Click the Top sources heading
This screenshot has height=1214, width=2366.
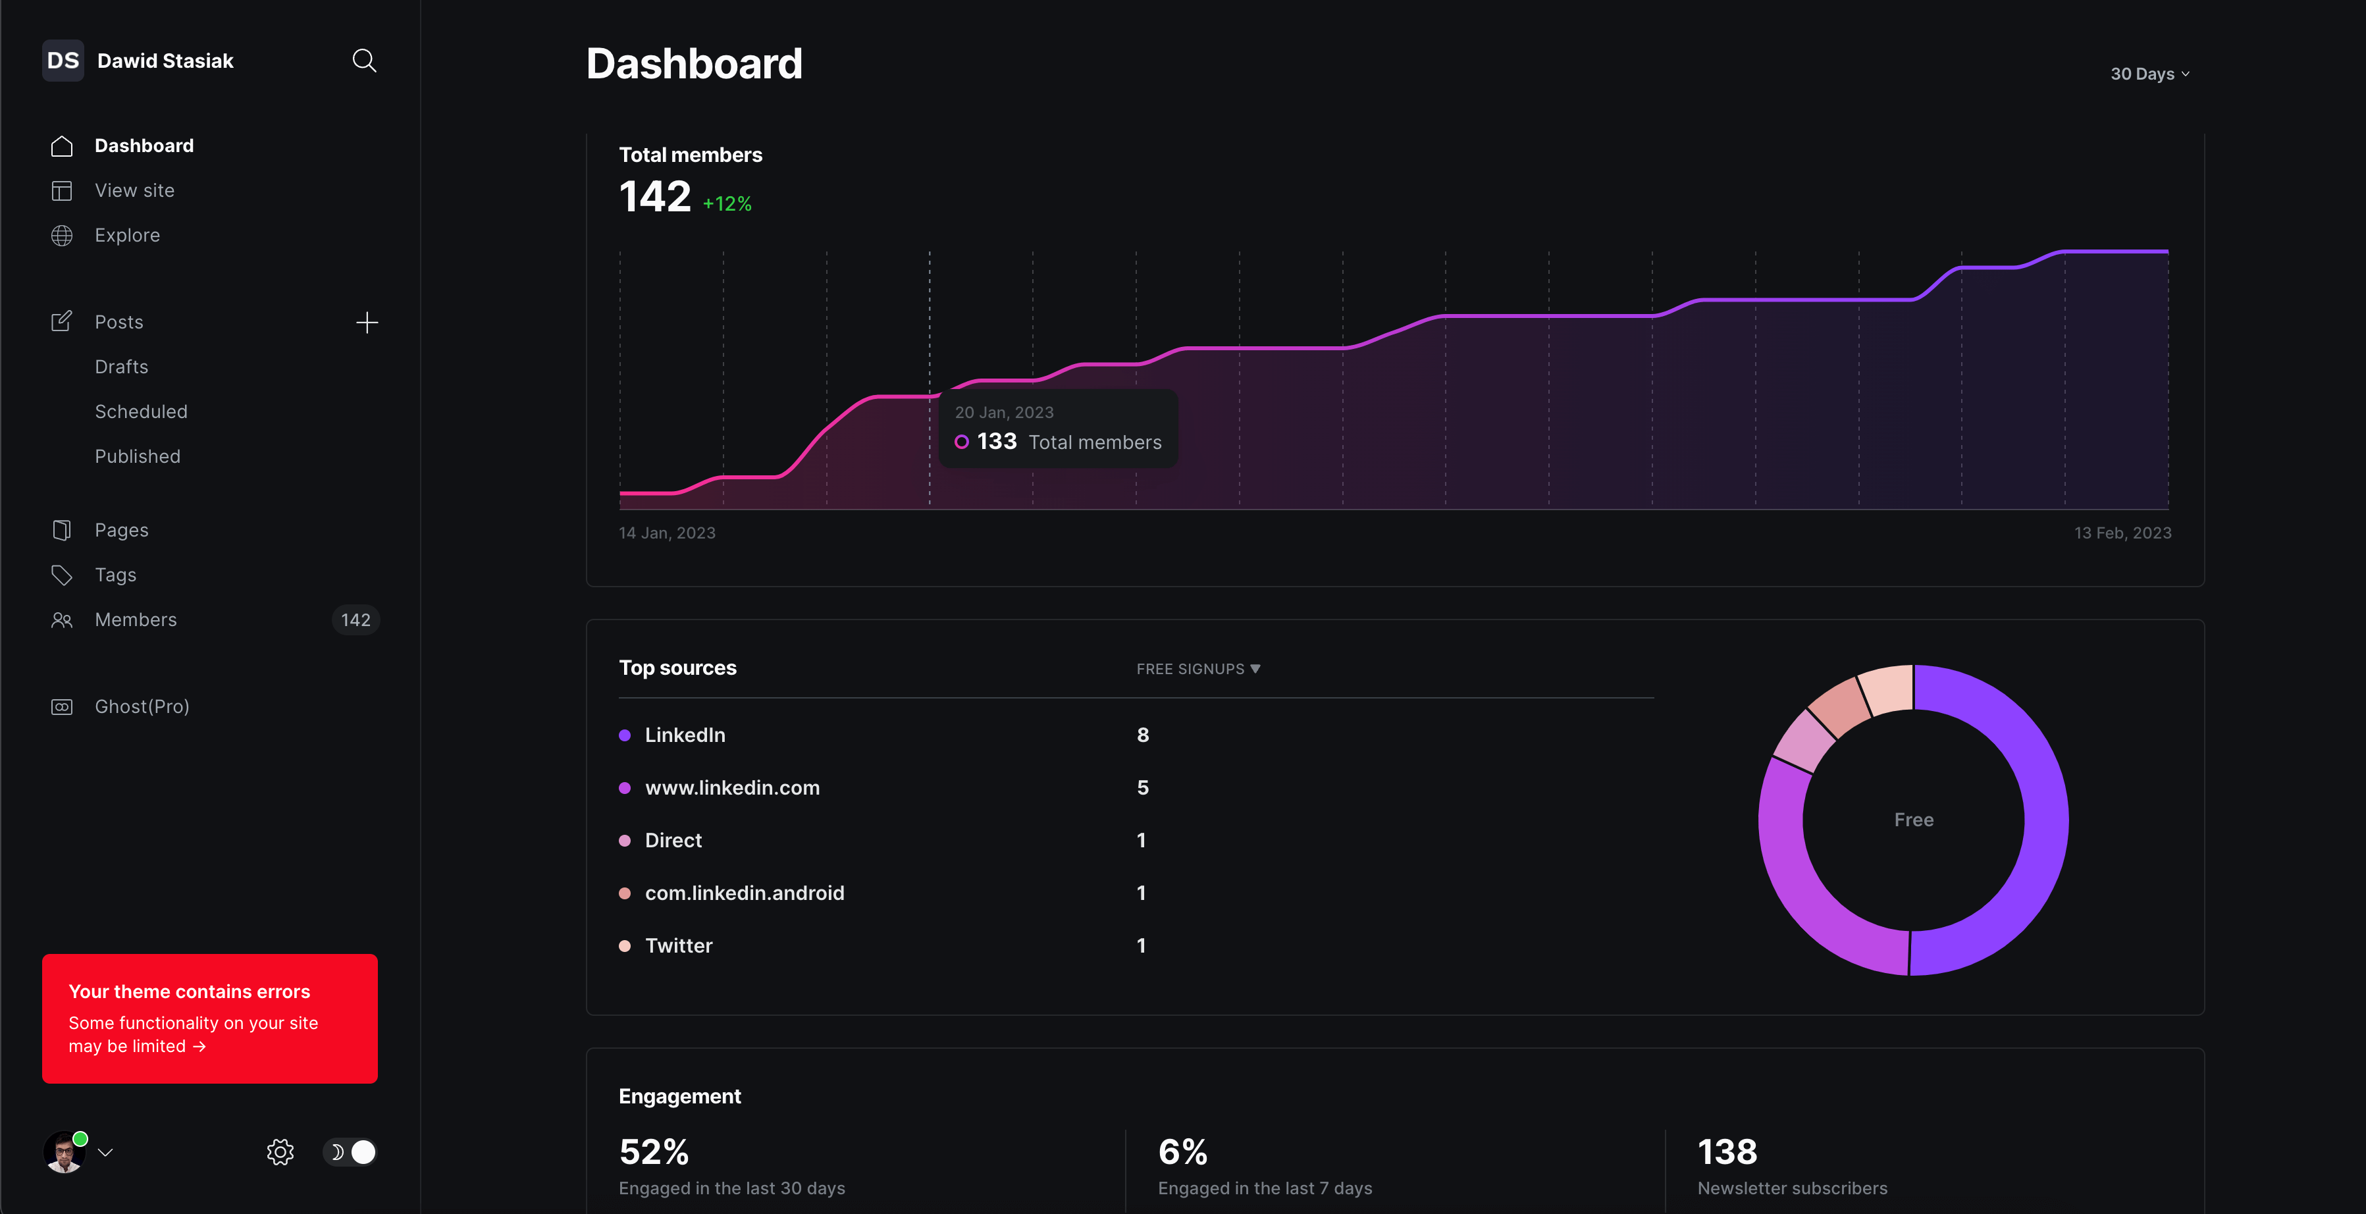678,668
